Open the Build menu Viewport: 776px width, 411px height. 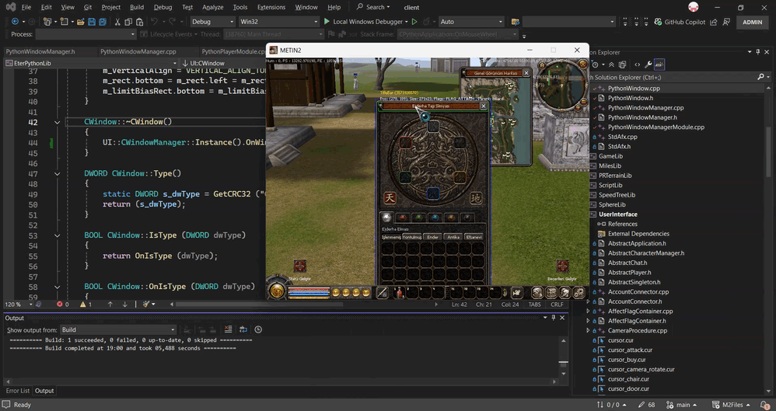coord(136,7)
